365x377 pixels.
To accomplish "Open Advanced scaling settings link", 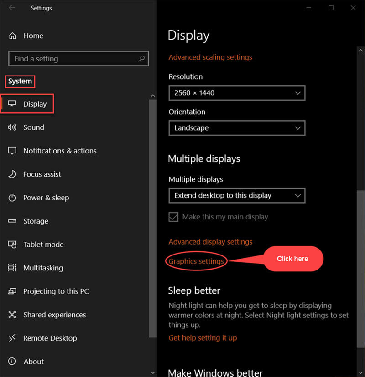I will (x=210, y=57).
